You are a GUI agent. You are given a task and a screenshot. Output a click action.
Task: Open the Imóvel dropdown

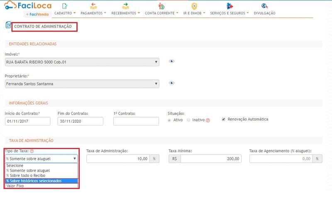click(82, 62)
